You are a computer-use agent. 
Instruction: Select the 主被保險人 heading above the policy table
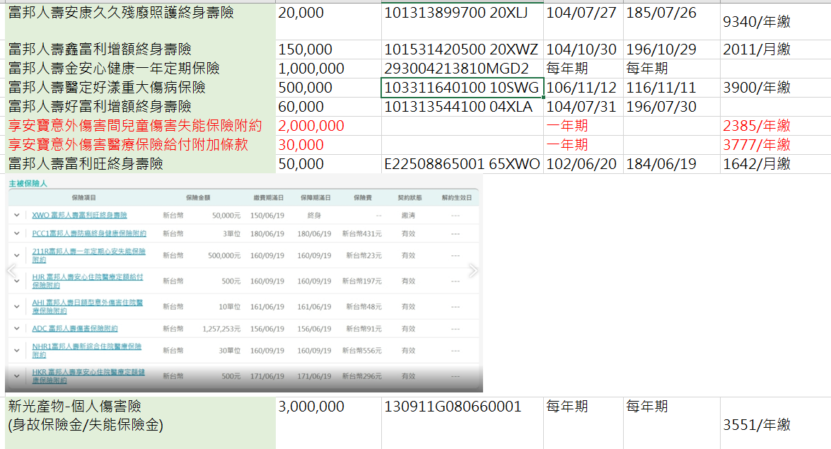pos(28,183)
